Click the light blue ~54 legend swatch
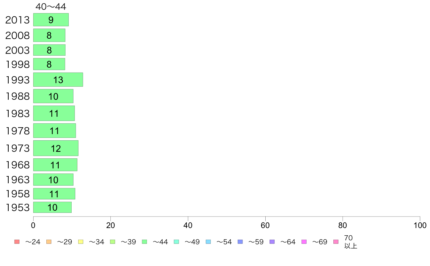The width and height of the screenshot is (430, 266). click(x=208, y=242)
